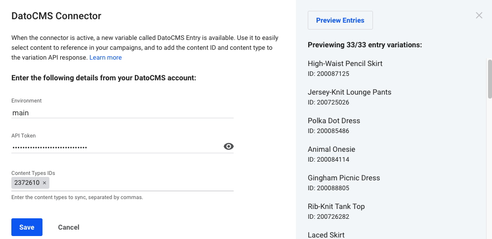Click the Save button

(27, 227)
